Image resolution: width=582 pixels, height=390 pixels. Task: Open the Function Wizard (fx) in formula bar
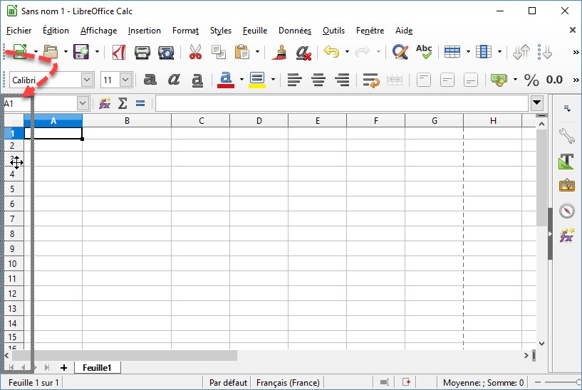tap(105, 103)
